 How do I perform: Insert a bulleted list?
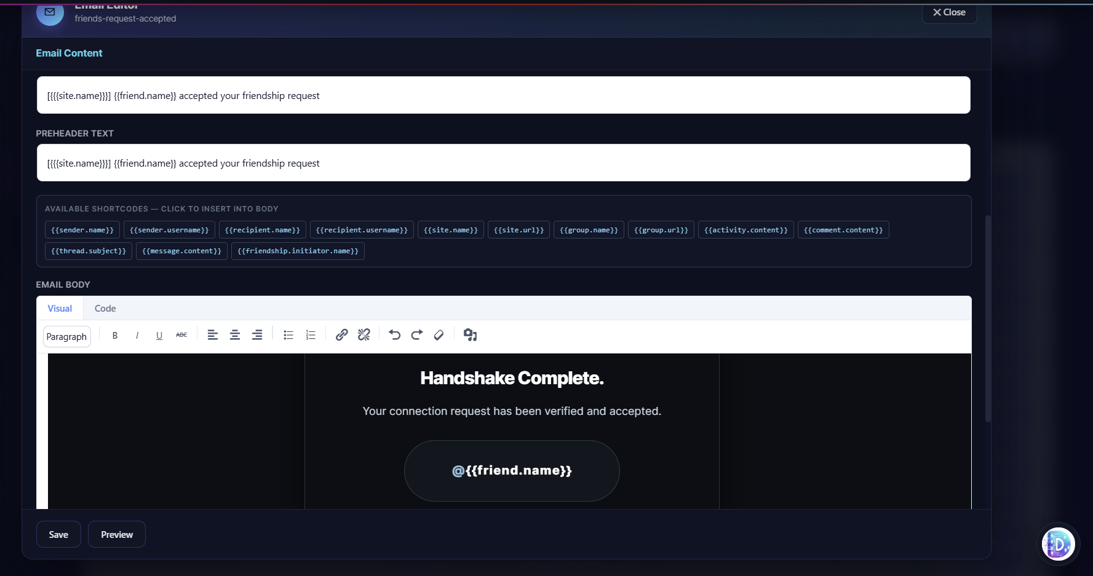[288, 335]
